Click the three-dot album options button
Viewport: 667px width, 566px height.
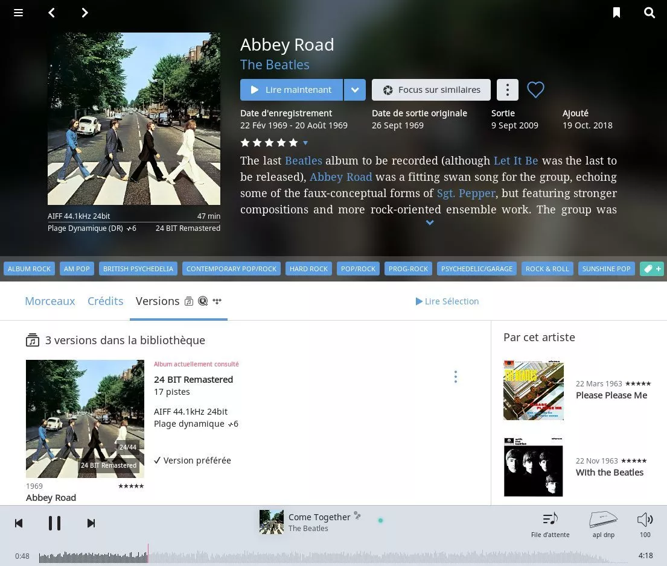[x=507, y=90]
